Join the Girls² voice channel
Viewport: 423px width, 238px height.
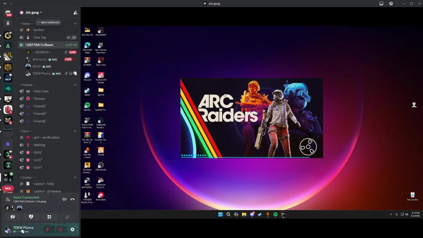click(x=48, y=160)
